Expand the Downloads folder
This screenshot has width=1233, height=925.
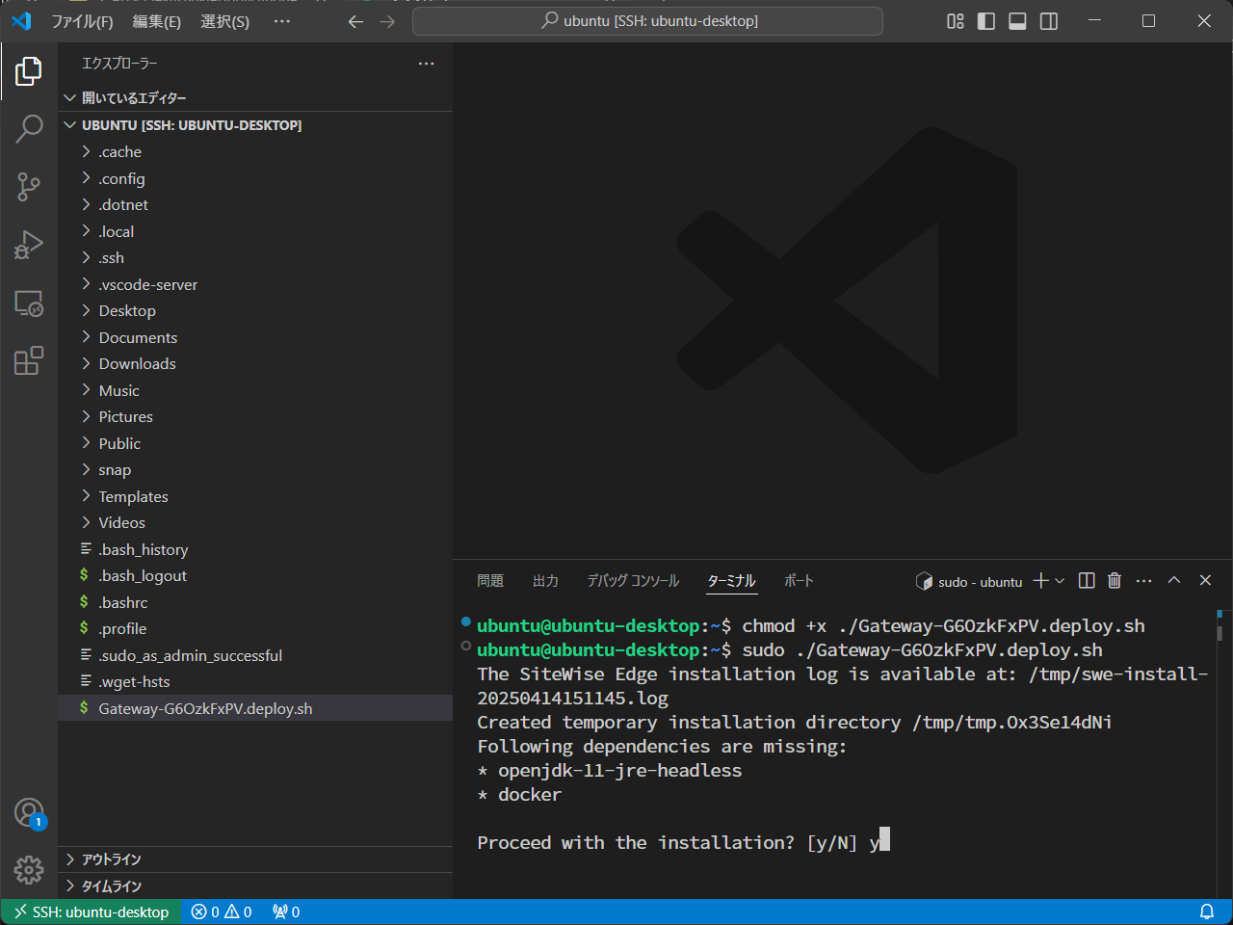[x=255, y=364]
